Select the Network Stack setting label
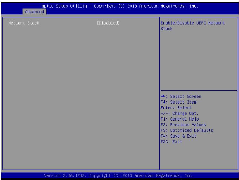This screenshot has height=180, width=239. (24, 23)
